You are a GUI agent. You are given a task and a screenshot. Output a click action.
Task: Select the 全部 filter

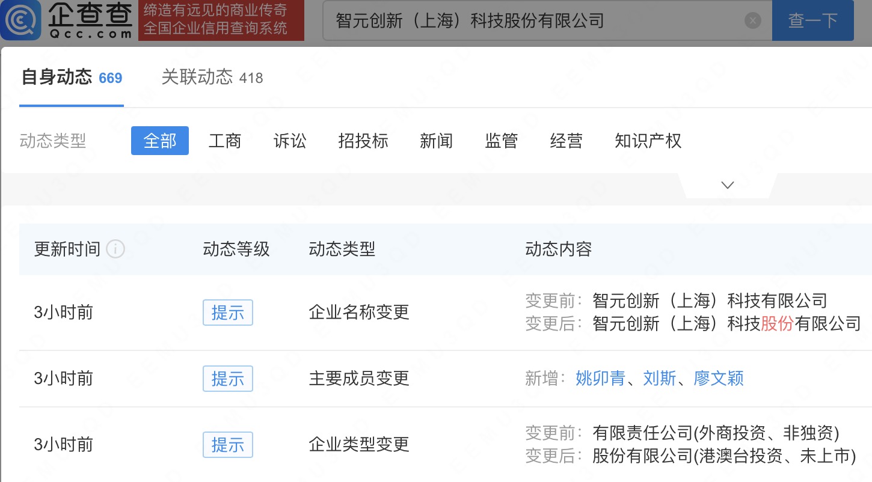coord(160,141)
